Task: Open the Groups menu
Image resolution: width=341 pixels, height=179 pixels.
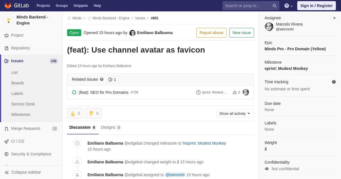Action: click(62, 6)
